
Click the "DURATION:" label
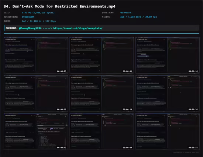(108, 13)
